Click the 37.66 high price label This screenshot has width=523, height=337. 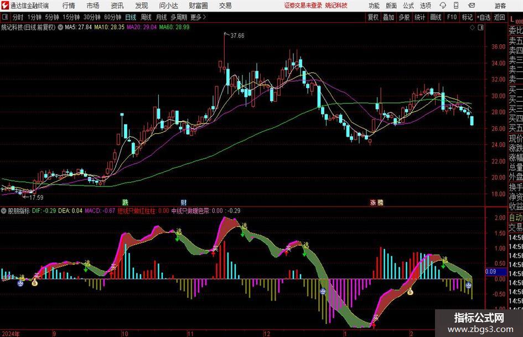click(x=237, y=36)
